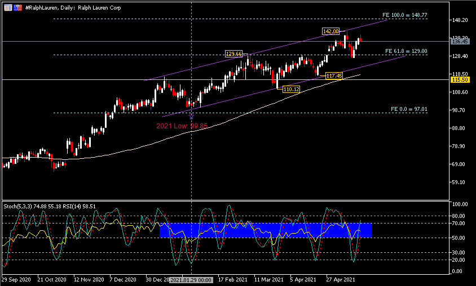Click the 115.50 horizontal line price tag
Screen dimensions: 476x286
(460, 80)
